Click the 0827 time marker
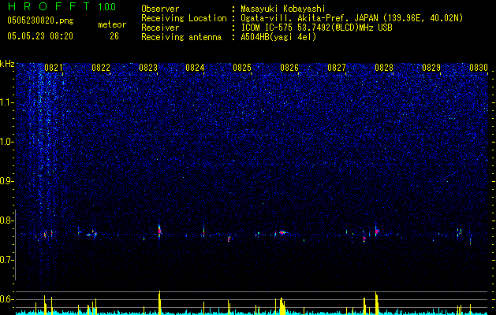Screen dimensions: 496x315 pyautogui.click(x=337, y=68)
